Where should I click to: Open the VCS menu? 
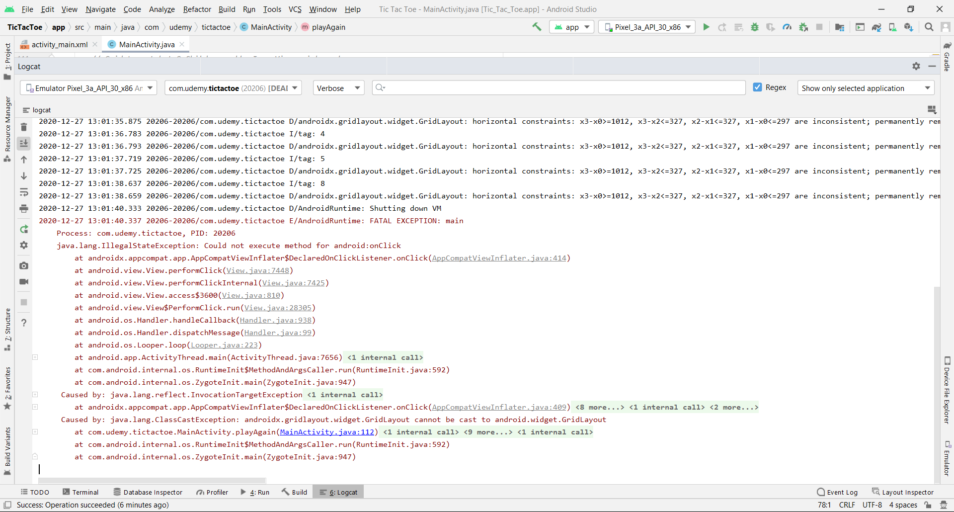coord(295,9)
